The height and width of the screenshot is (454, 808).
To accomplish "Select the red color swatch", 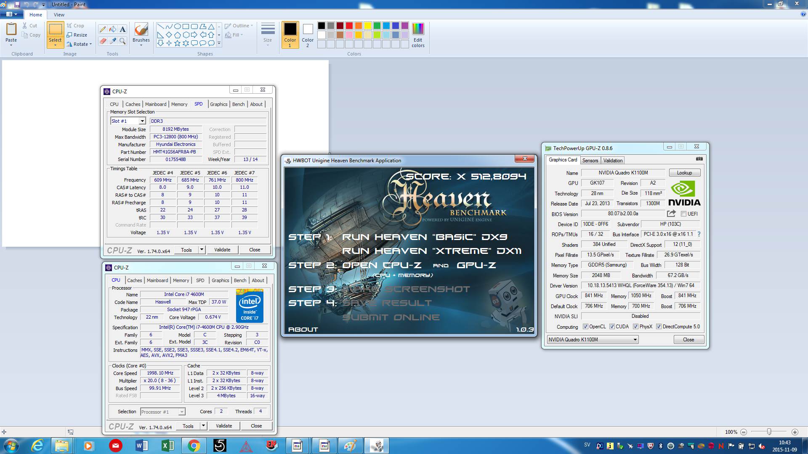I will [349, 26].
